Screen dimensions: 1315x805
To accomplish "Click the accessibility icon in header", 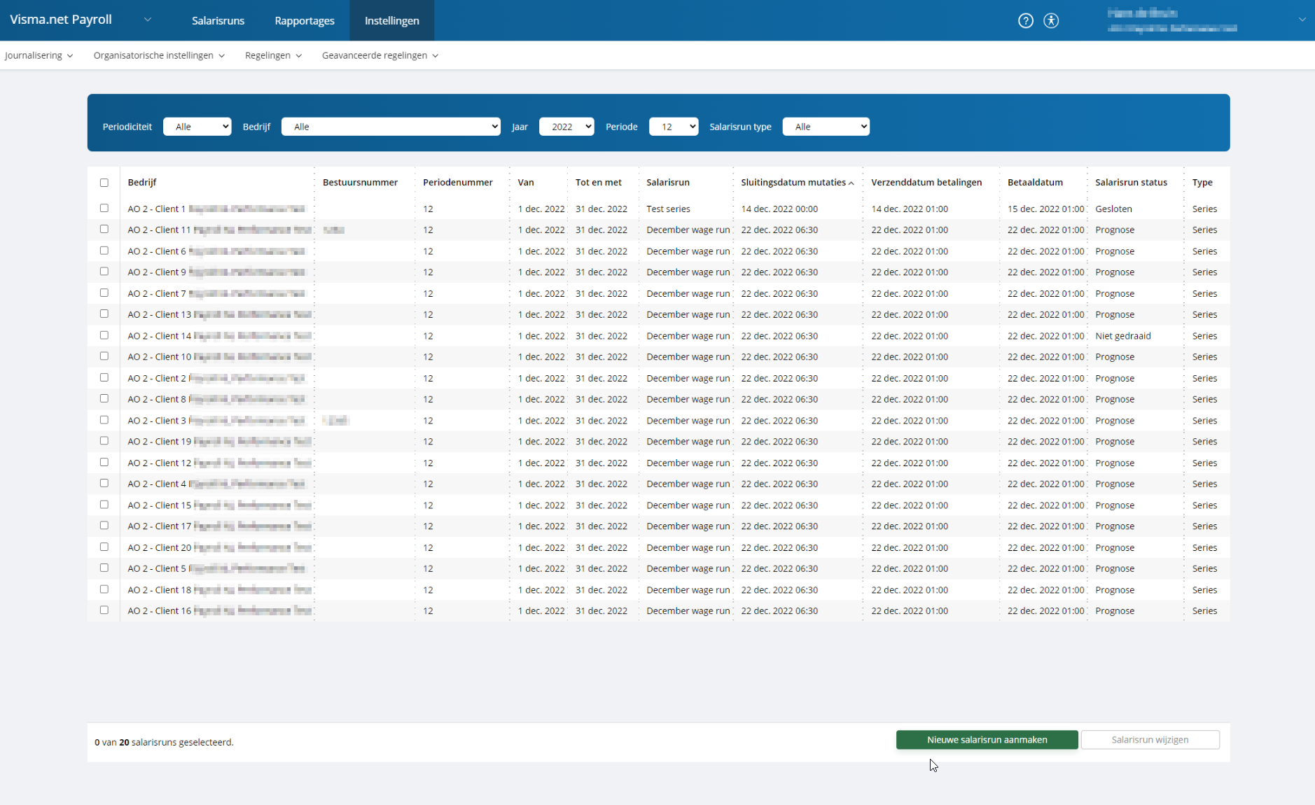I will [1050, 21].
